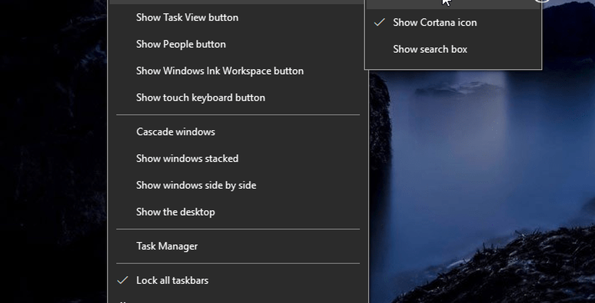The image size is (595, 303).
Task: Click the dark desktop area left of menu
Action: pyautogui.click(x=53, y=151)
